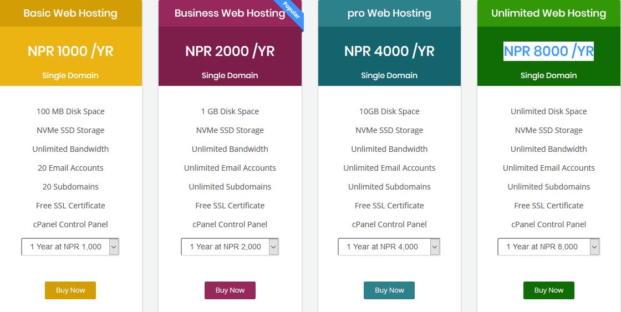Click Unlimited Disk Space in Unlimited plan
This screenshot has width=621, height=312.
click(x=548, y=111)
